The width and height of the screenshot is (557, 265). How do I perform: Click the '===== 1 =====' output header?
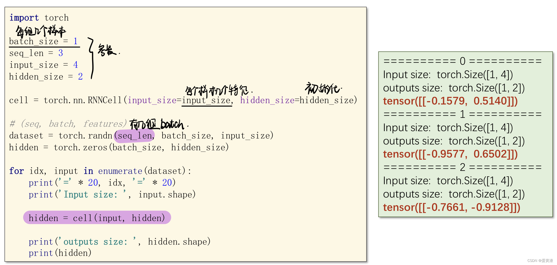[x=463, y=114]
